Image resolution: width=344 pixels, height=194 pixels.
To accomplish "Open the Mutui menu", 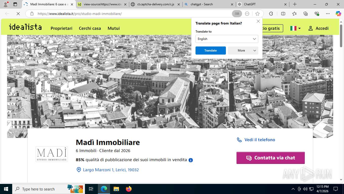I will [114, 28].
